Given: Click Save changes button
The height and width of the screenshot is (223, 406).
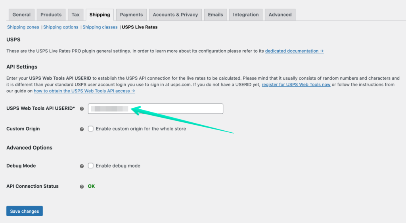Looking at the screenshot, I should click(25, 211).
